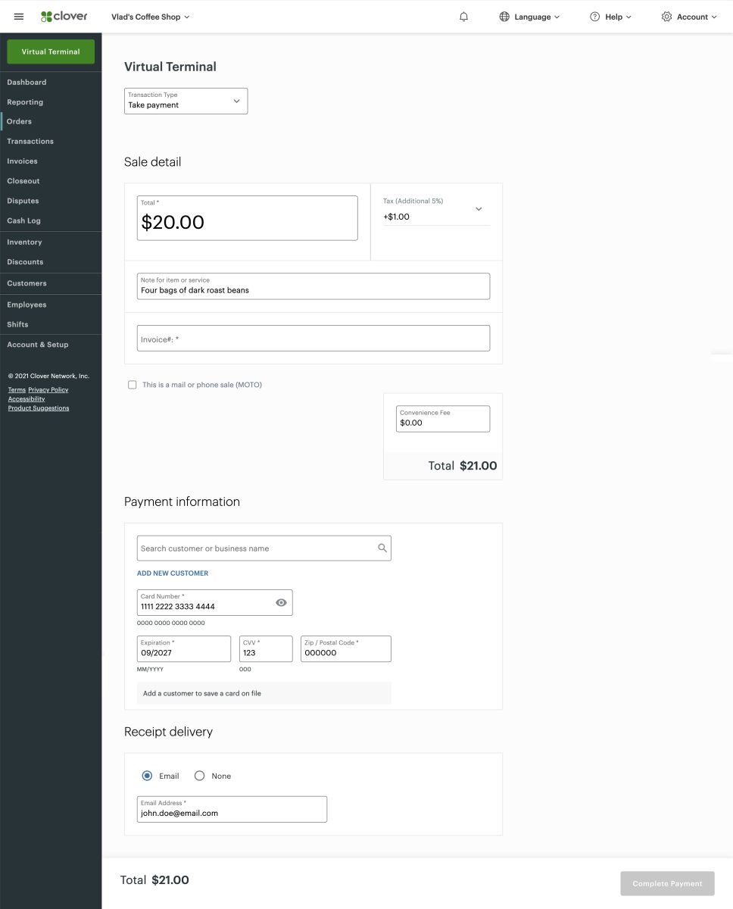The width and height of the screenshot is (733, 909).
Task: Click the Note for item or service field
Action: coord(313,286)
